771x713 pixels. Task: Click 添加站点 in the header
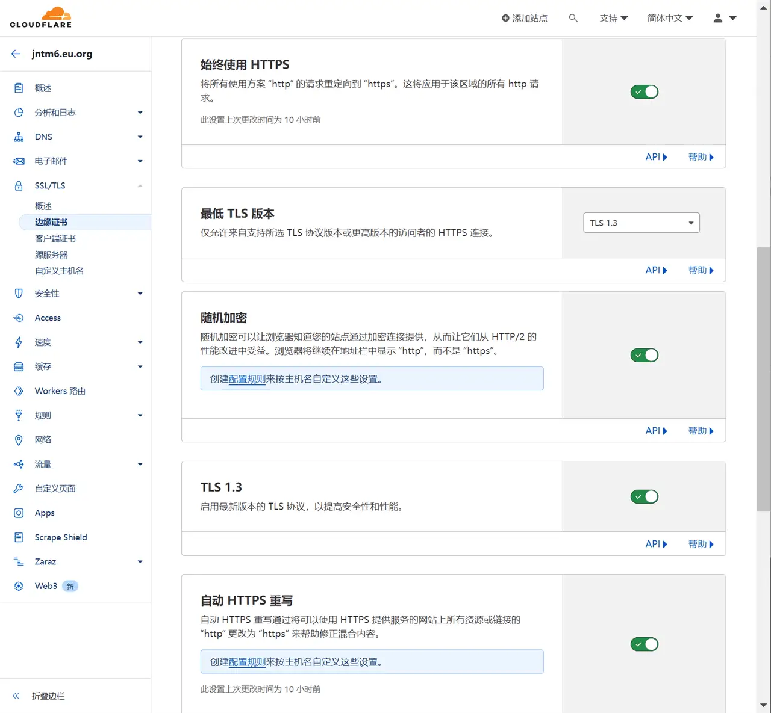(524, 18)
